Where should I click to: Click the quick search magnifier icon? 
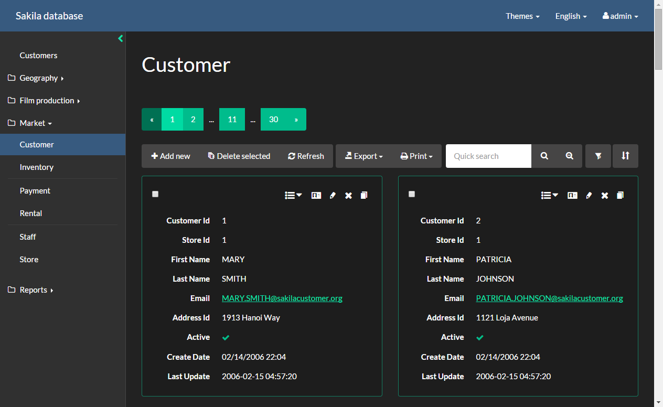click(544, 156)
